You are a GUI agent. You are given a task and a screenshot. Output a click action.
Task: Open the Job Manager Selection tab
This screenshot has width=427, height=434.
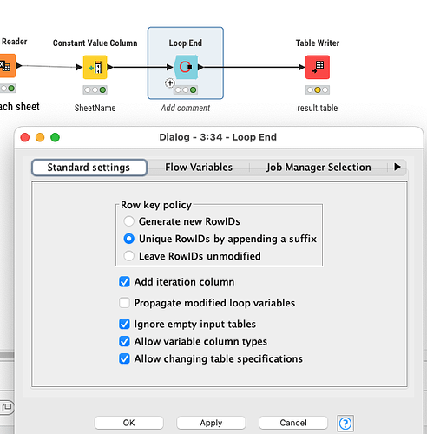point(319,168)
